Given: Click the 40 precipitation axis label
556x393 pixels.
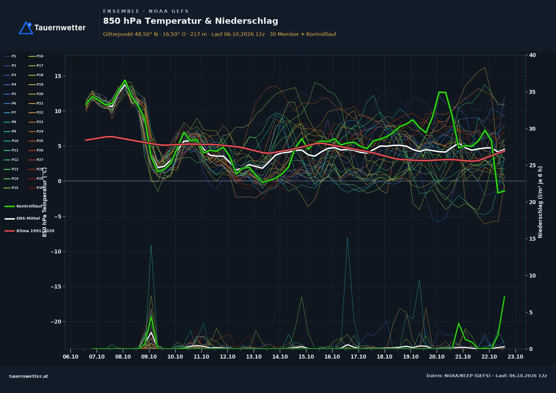Looking at the screenshot, I should (533, 55).
